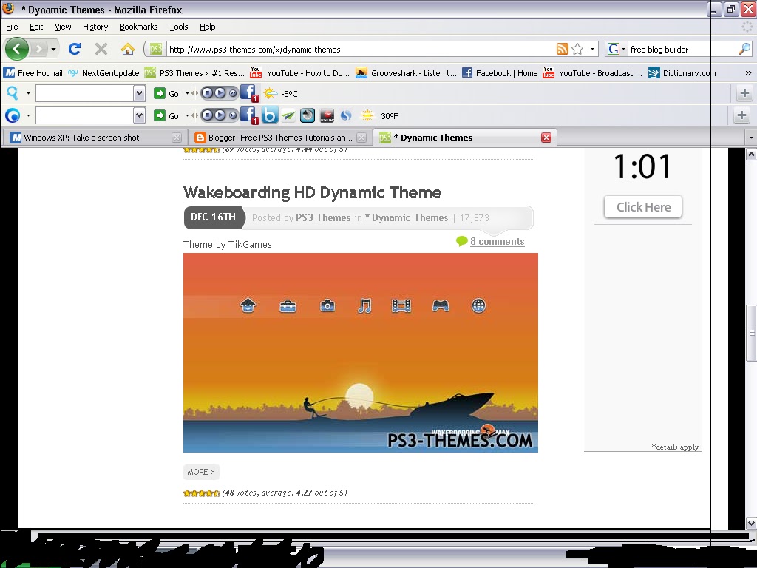Open the dropdown beside the magnifier toolbar icon

pos(28,93)
